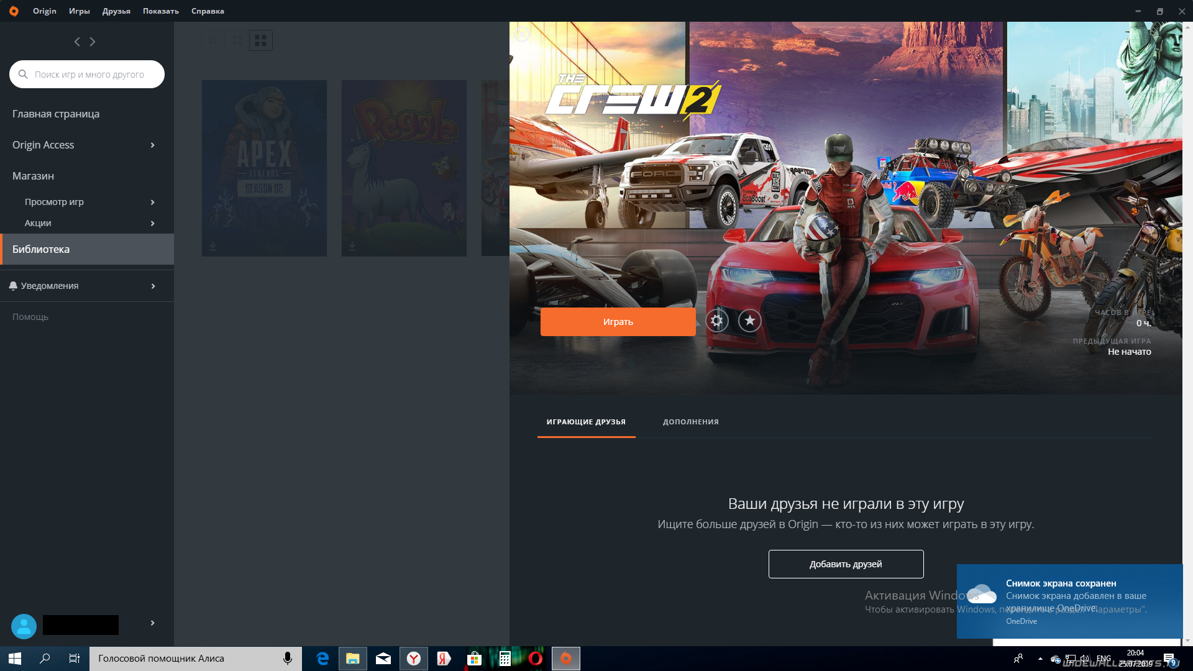Open The Crew 2 settings gear
Screen dimensions: 1193x671
coord(717,321)
